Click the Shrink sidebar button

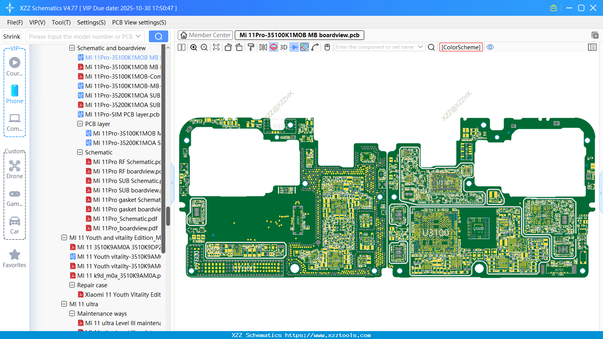tap(11, 36)
